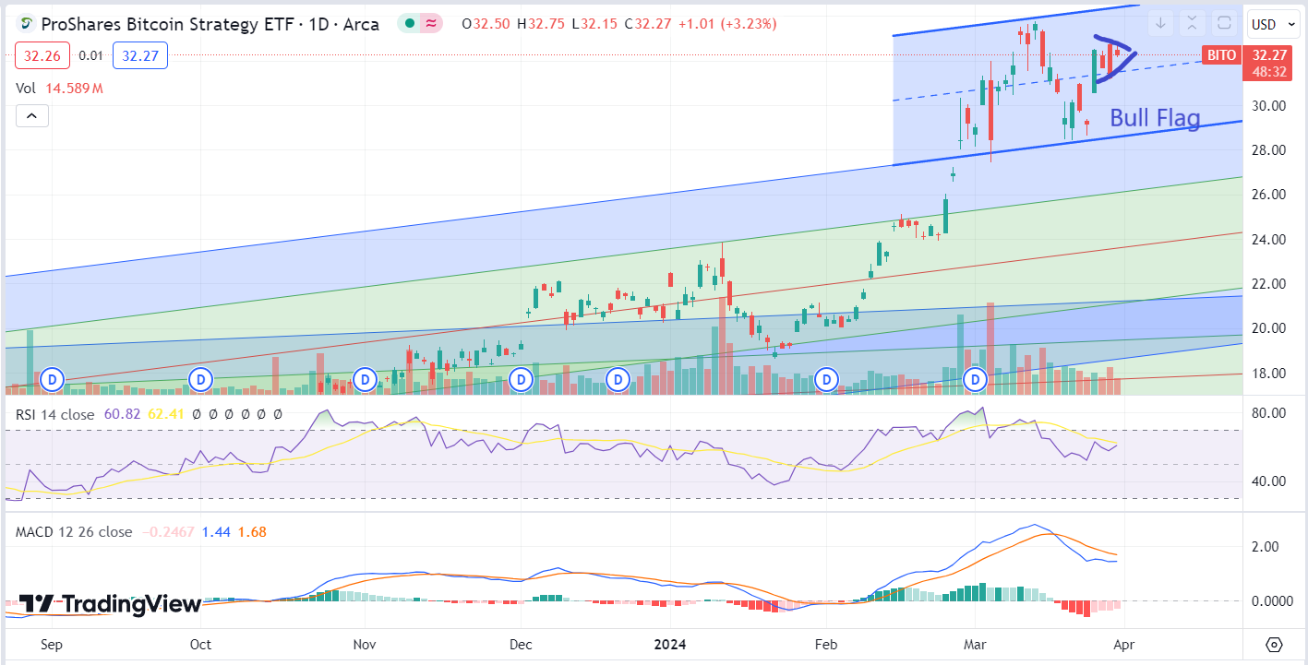The width and height of the screenshot is (1308, 665).
Task: Select the MACD 12 26 close legend
Action: [74, 532]
